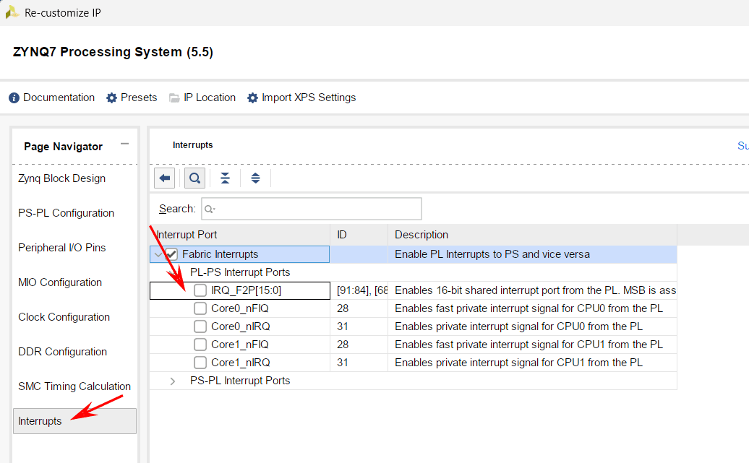Open the Documentation link
The image size is (749, 463).
click(59, 98)
